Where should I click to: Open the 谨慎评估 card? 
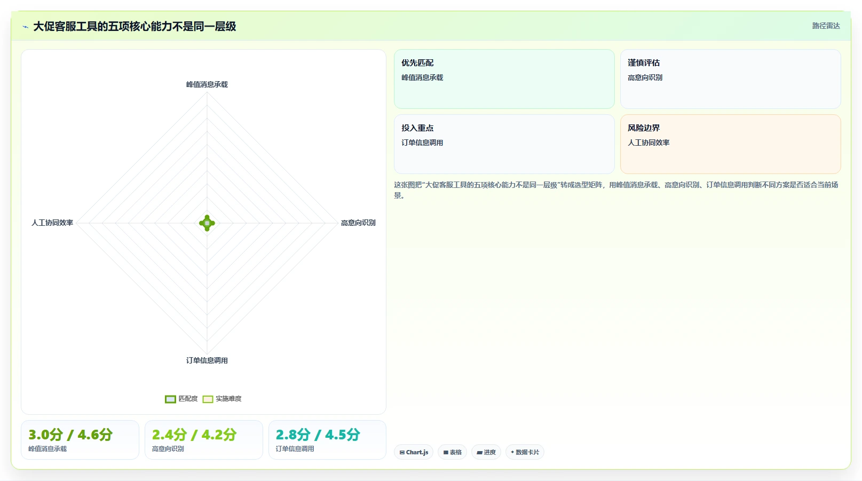point(731,79)
